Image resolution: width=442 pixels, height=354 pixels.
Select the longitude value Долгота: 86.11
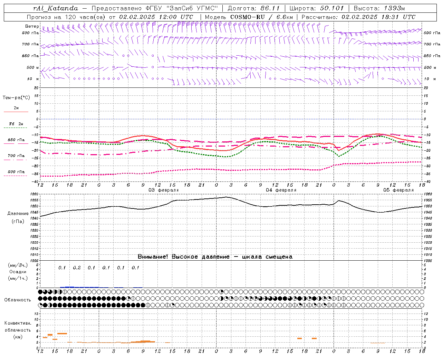click(254, 8)
